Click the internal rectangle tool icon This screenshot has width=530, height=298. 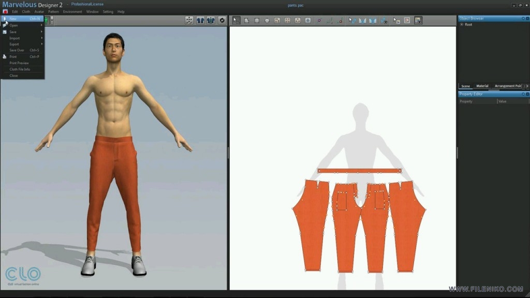click(x=287, y=21)
